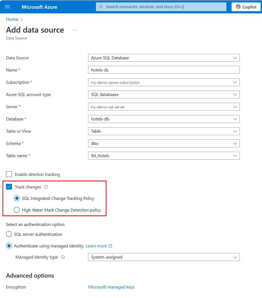The width and height of the screenshot is (262, 298).
Task: Click the search magnifier icon
Action: (101, 7)
